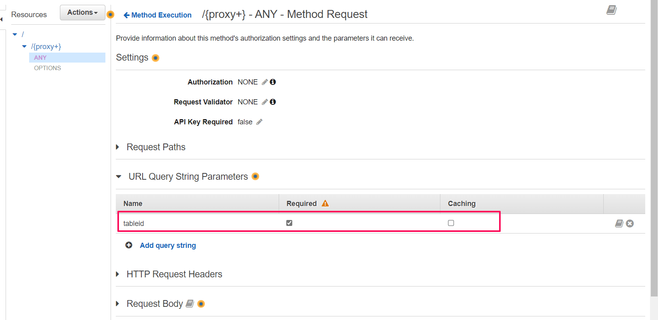Click the vertical scrollbar on the right
Viewport: 658px width, 320px height.
coord(654,148)
